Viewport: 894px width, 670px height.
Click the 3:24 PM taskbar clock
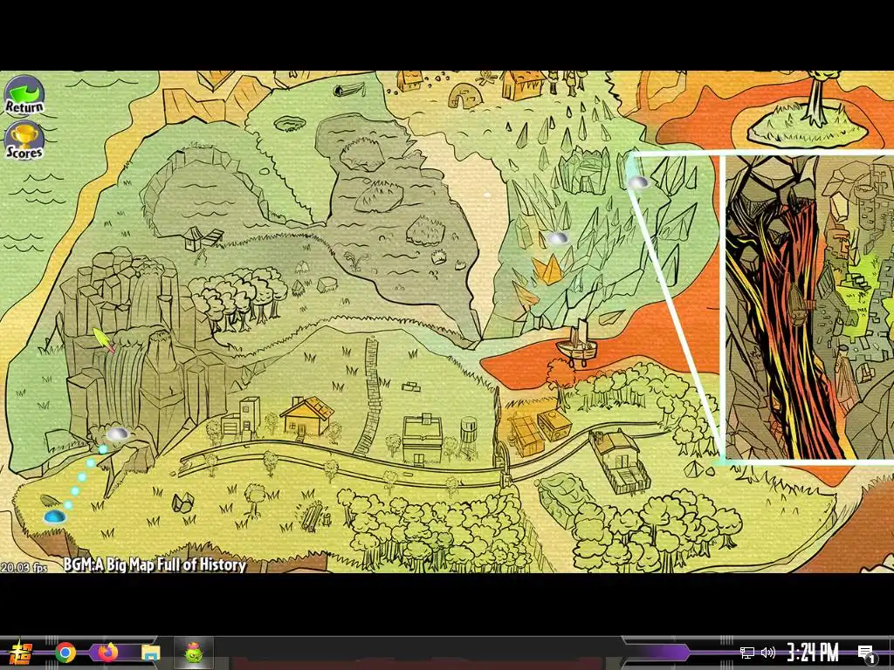813,652
